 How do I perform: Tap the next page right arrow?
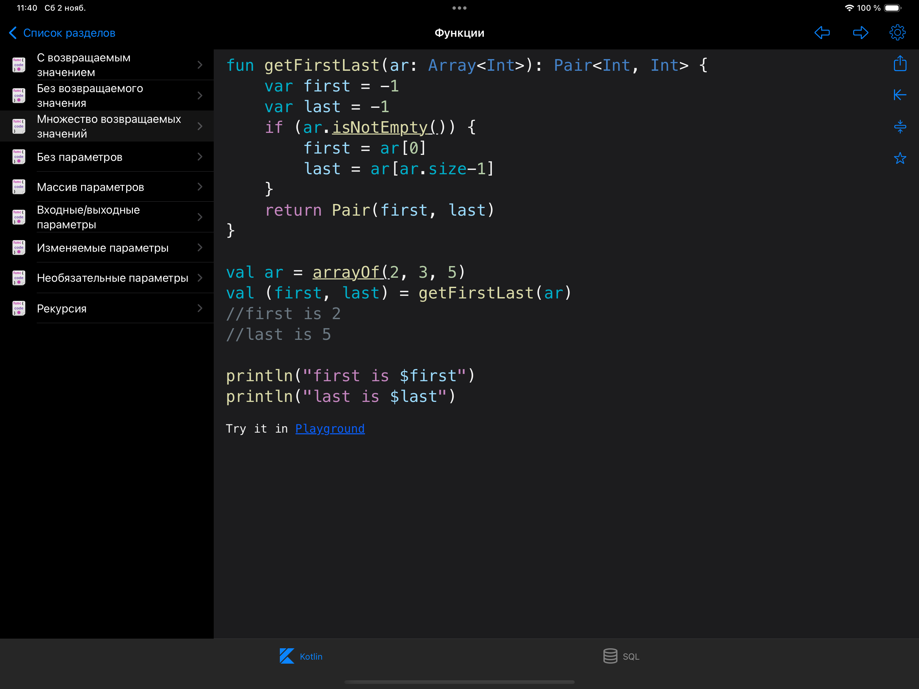[861, 32]
